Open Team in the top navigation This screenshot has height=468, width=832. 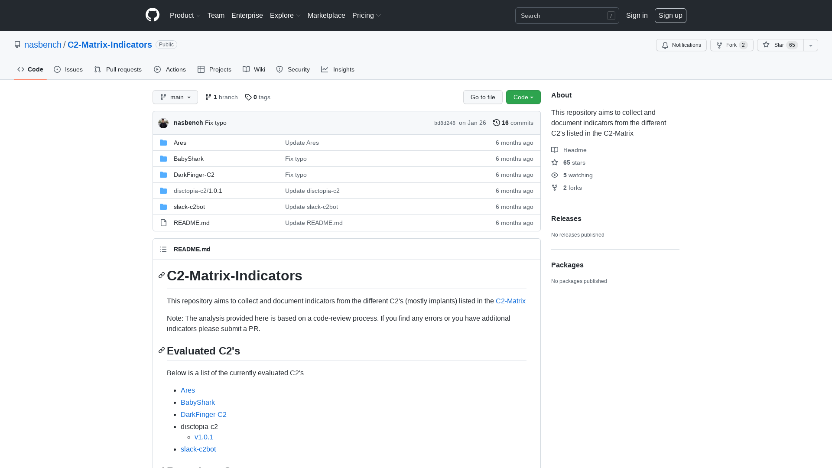[216, 15]
